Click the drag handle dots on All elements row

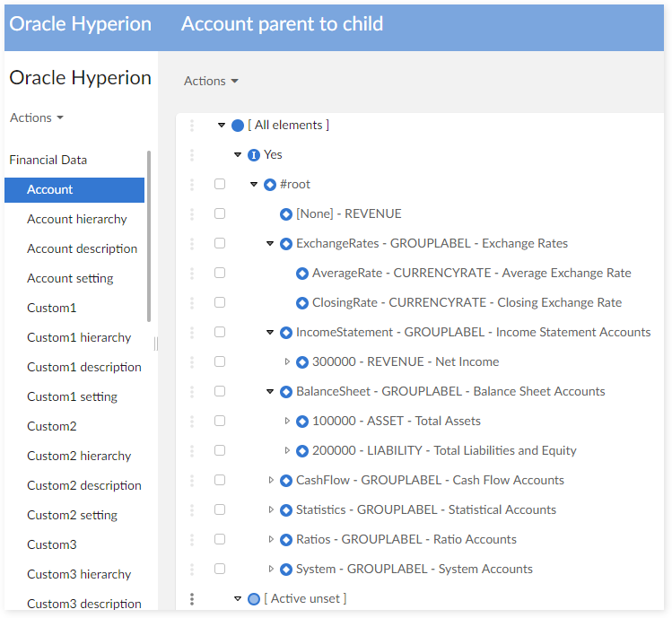[192, 126]
